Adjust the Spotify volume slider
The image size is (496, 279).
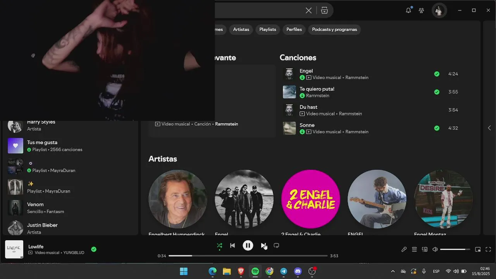pos(455,250)
